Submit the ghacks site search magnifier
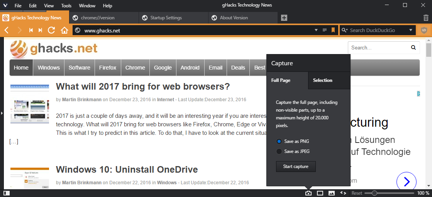432x197 pixels. tap(413, 48)
